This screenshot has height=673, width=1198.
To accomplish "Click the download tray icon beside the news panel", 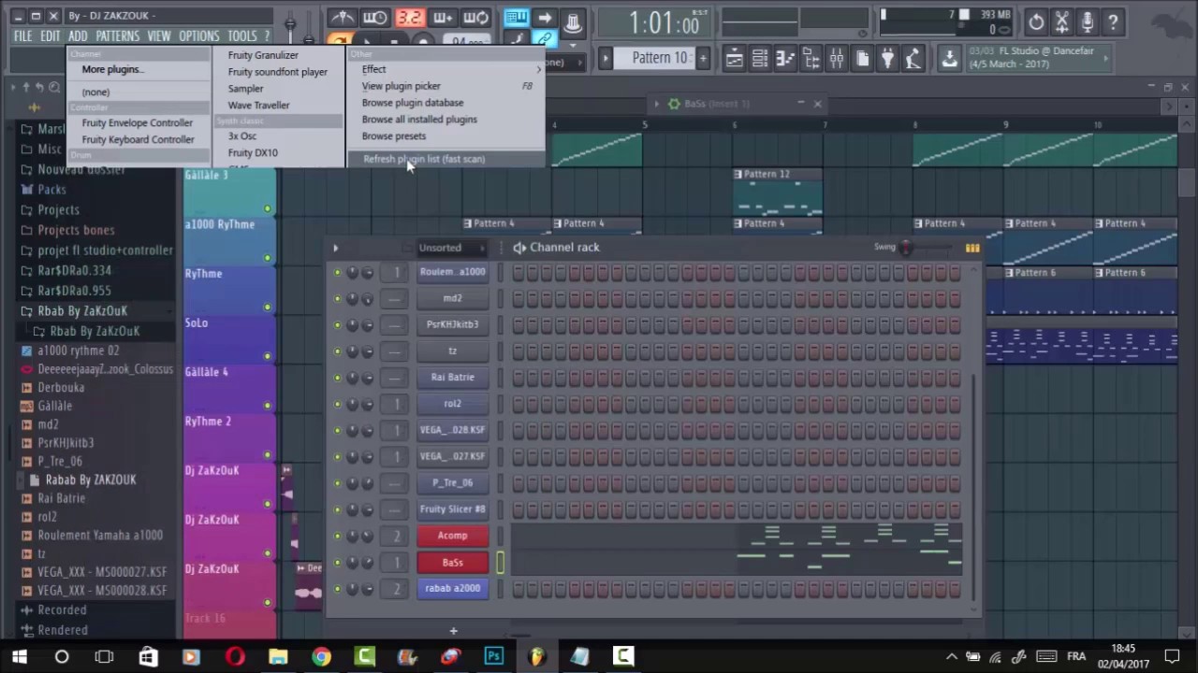I will pos(949,59).
